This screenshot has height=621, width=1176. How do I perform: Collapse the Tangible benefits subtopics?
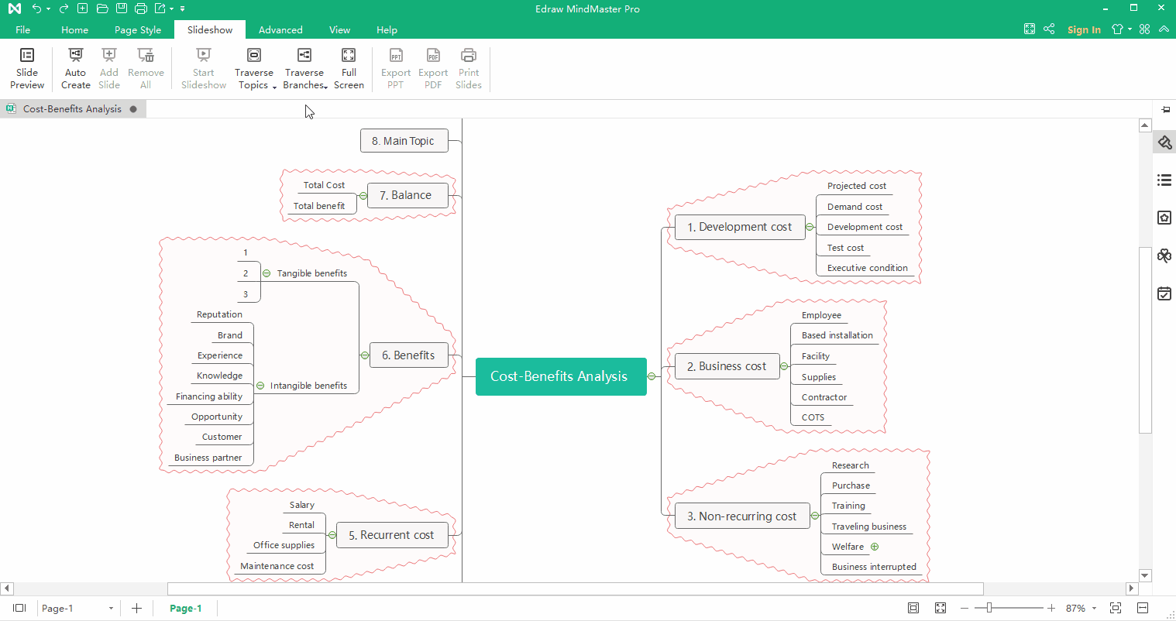pos(266,273)
